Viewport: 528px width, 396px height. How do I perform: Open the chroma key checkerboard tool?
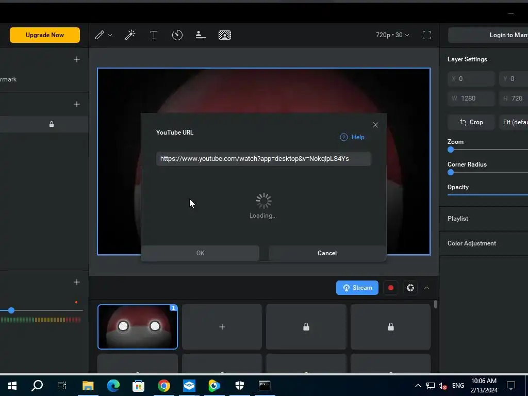pos(225,35)
